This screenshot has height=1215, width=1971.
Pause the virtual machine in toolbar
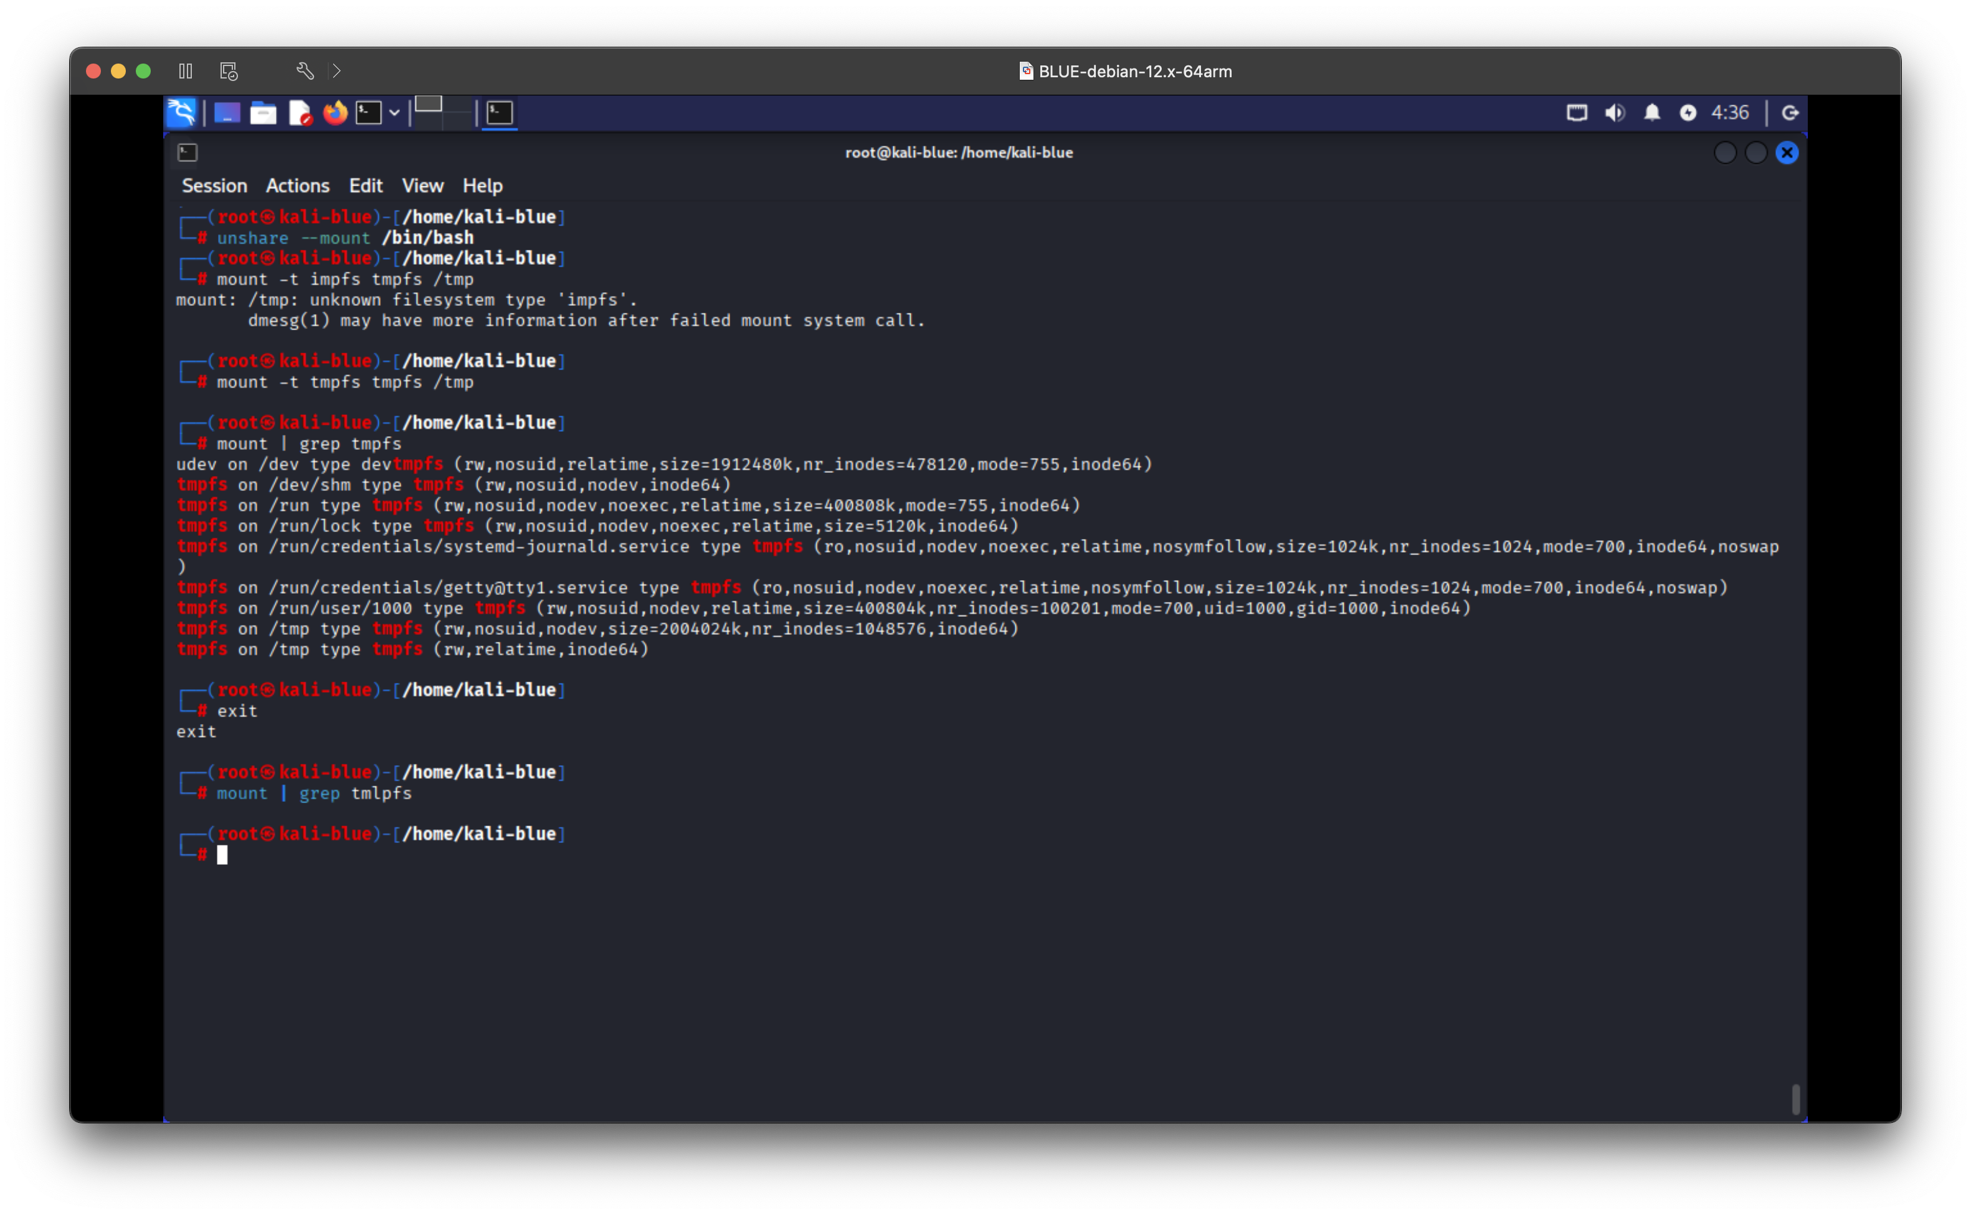pos(186,72)
